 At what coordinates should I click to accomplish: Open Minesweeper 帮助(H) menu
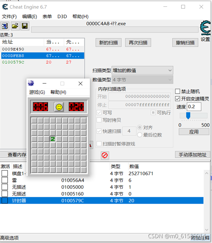(58, 92)
